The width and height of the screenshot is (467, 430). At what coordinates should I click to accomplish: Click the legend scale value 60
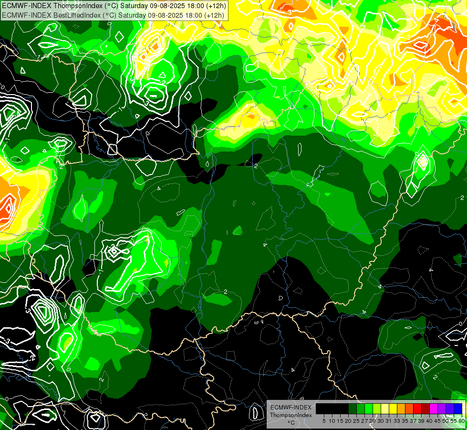(462, 421)
